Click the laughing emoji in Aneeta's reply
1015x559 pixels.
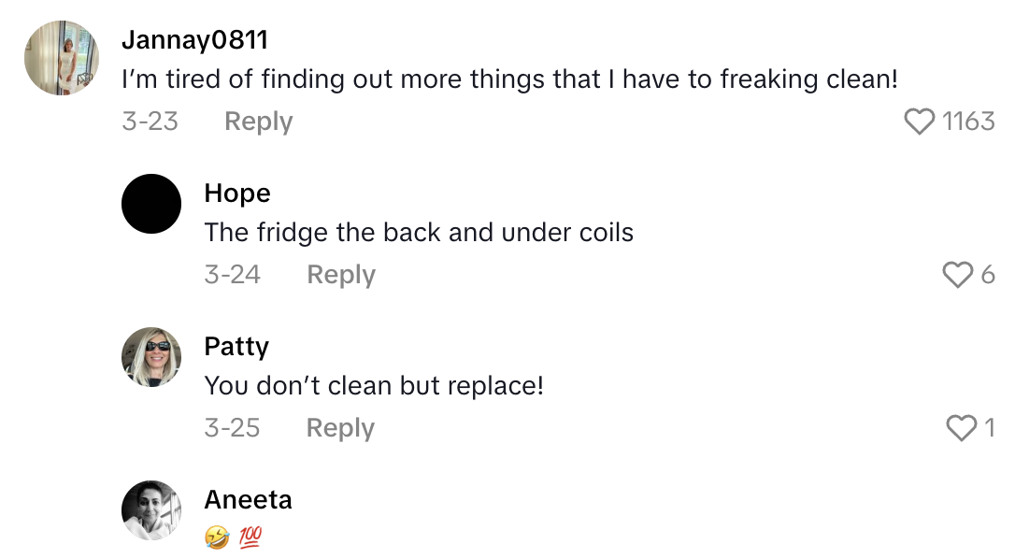pyautogui.click(x=217, y=537)
